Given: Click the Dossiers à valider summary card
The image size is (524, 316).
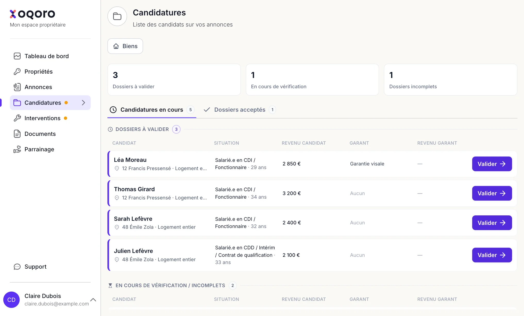Looking at the screenshot, I should pyautogui.click(x=174, y=80).
